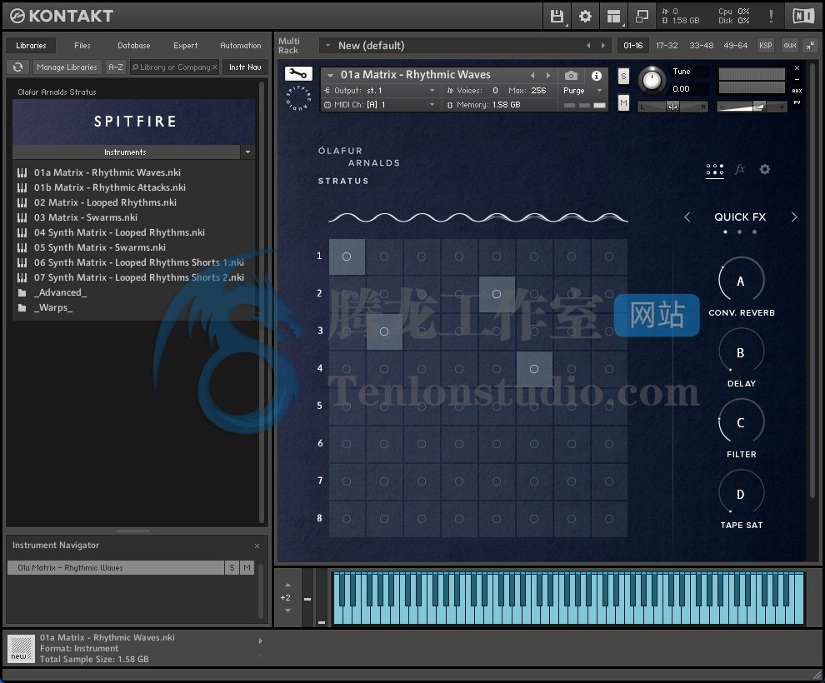Switch to Expert tab

tap(185, 46)
